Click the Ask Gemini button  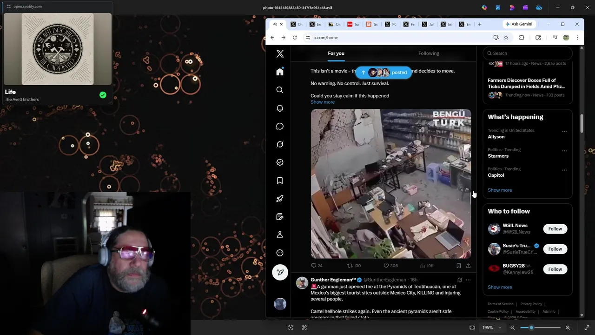[x=519, y=24]
